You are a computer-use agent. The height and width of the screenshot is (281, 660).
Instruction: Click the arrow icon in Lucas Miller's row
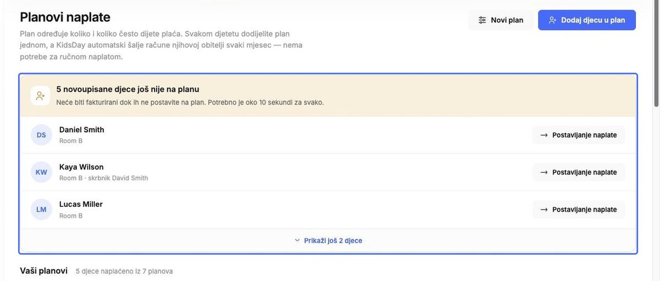(544, 210)
